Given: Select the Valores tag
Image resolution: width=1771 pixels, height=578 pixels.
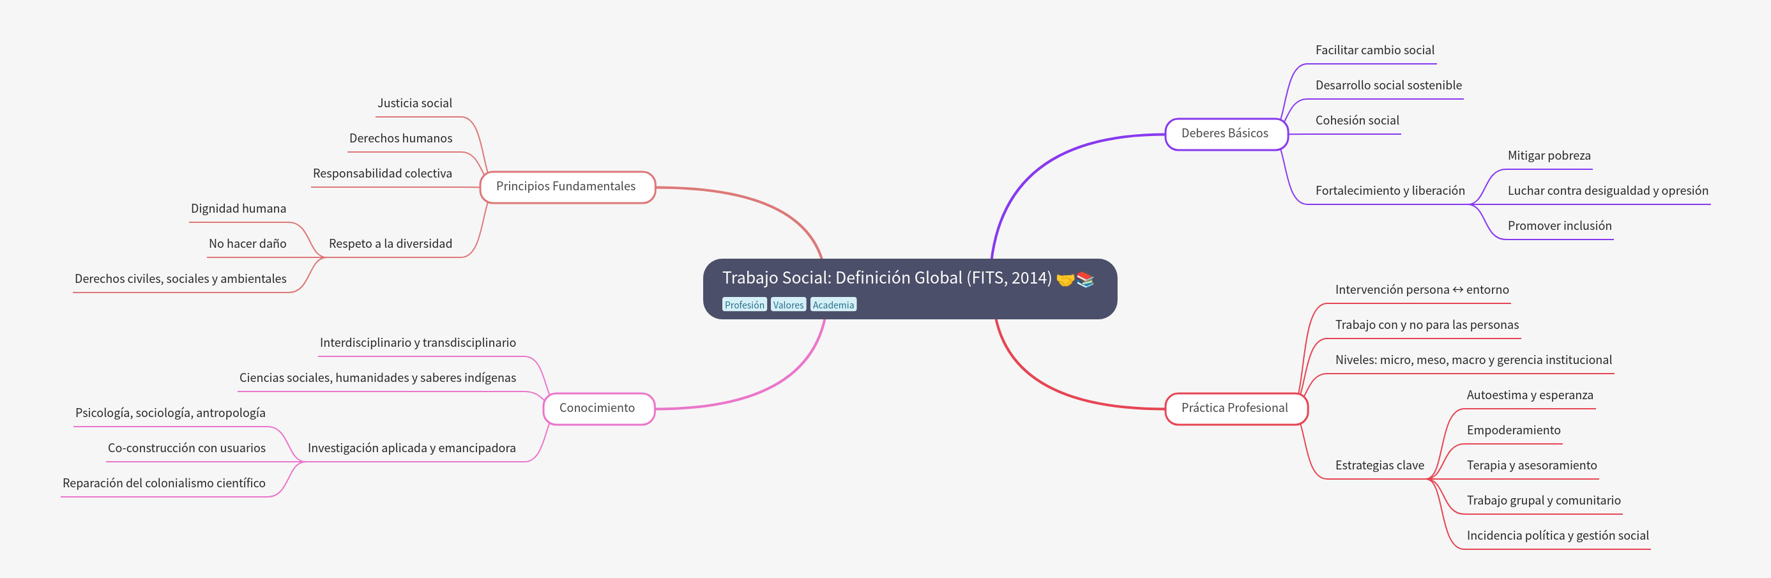Looking at the screenshot, I should (788, 305).
